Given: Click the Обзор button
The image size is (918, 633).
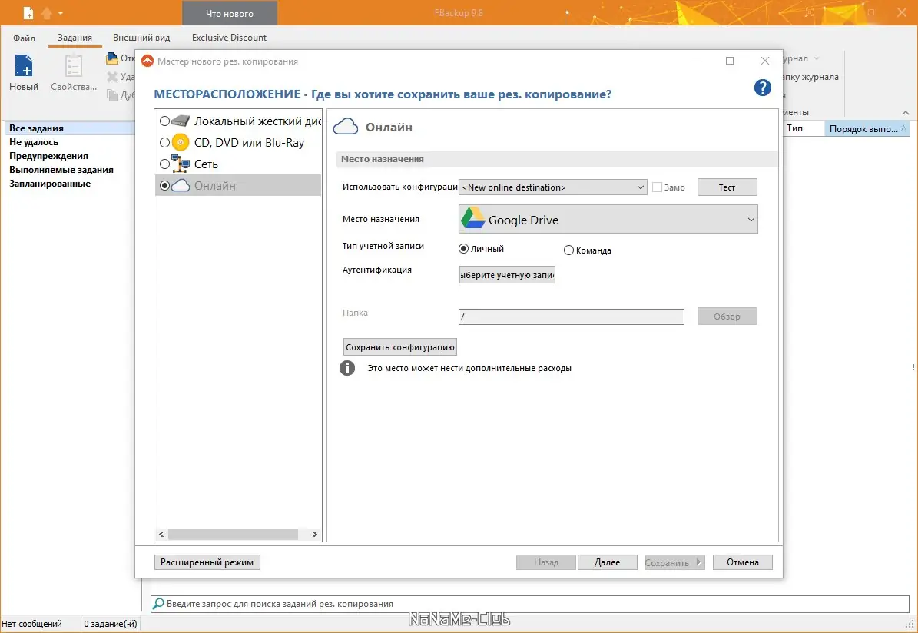Looking at the screenshot, I should pos(727,316).
